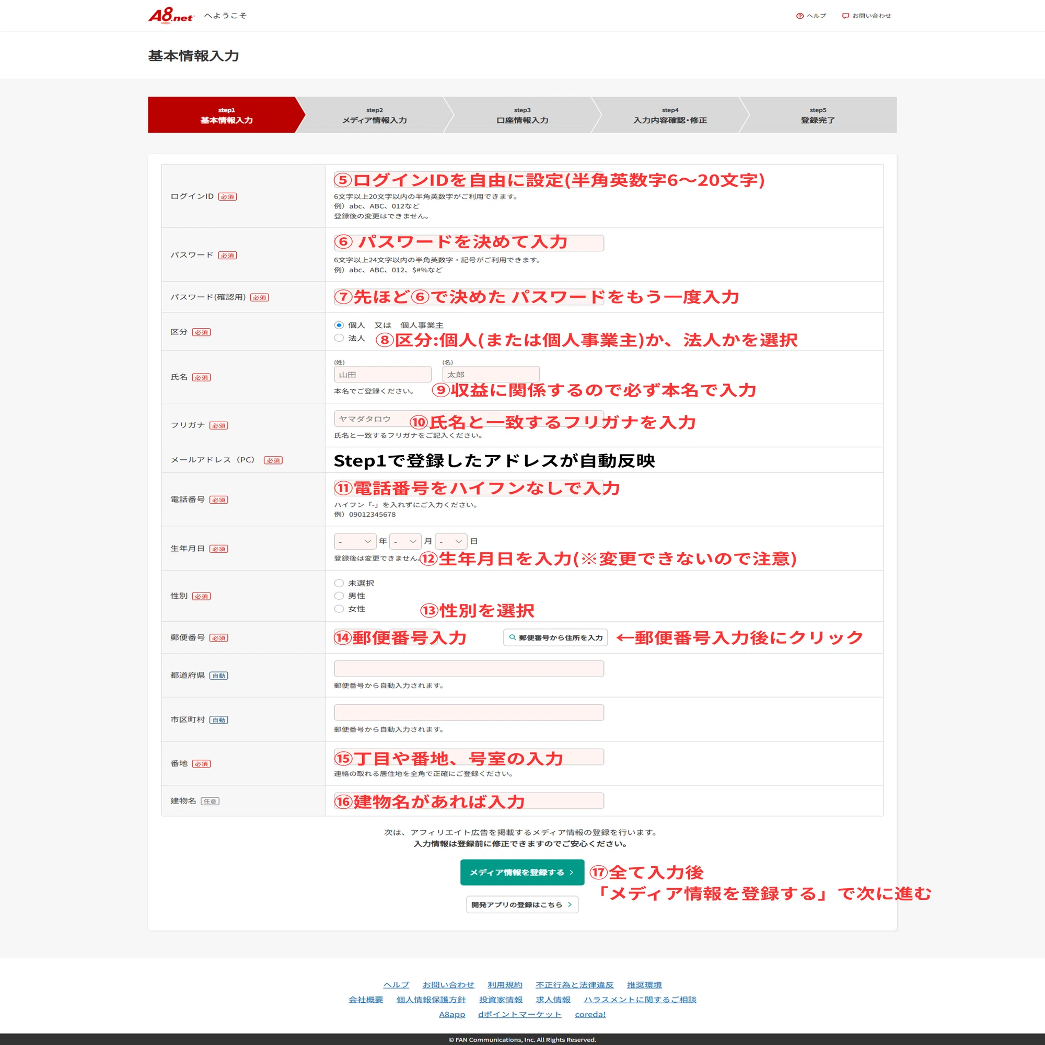The height and width of the screenshot is (1045, 1045).
Task: Open the お問い合わせ link in header
Action: (x=866, y=16)
